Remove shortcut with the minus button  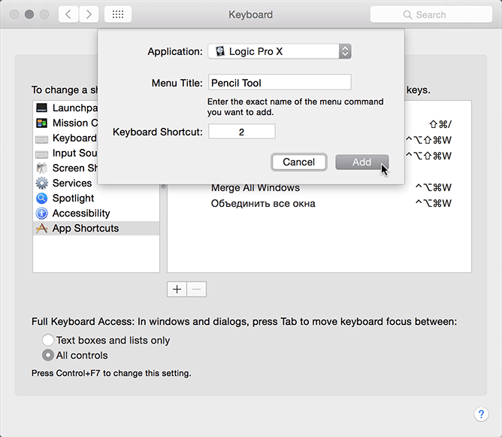click(x=197, y=290)
